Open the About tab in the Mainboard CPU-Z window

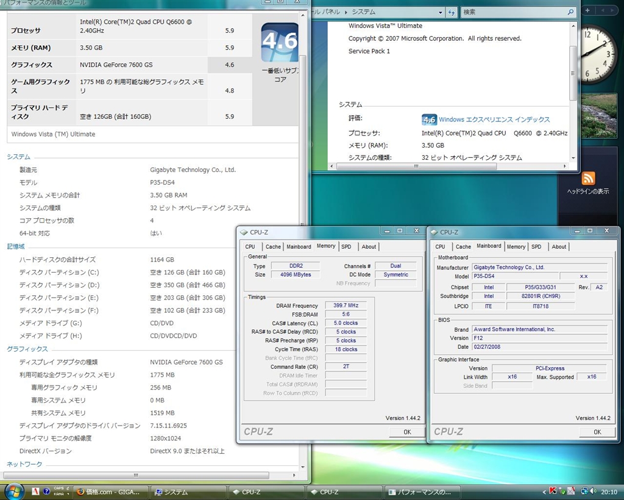[x=559, y=246]
